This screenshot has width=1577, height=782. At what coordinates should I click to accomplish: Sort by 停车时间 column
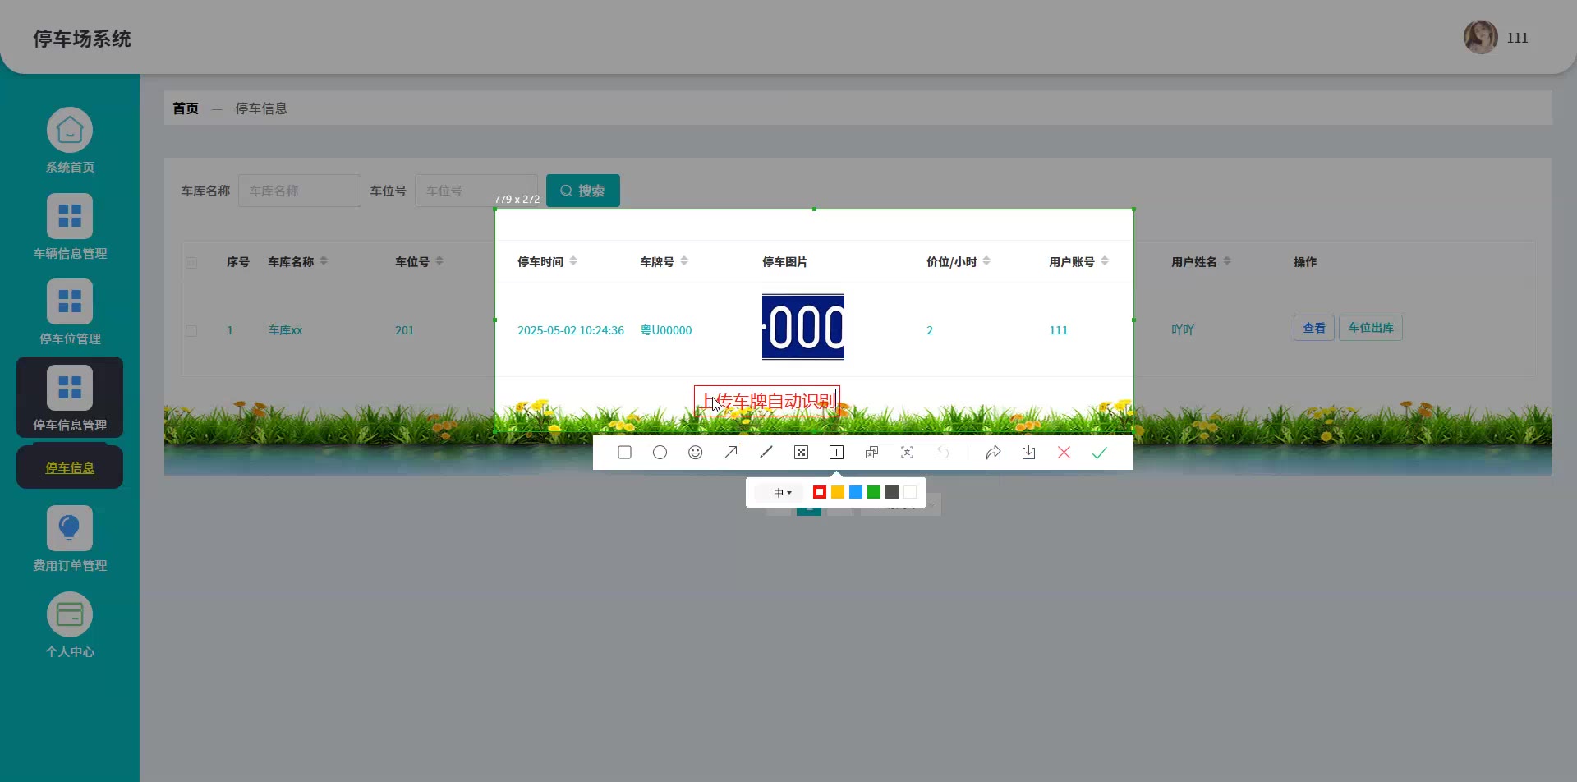(573, 261)
